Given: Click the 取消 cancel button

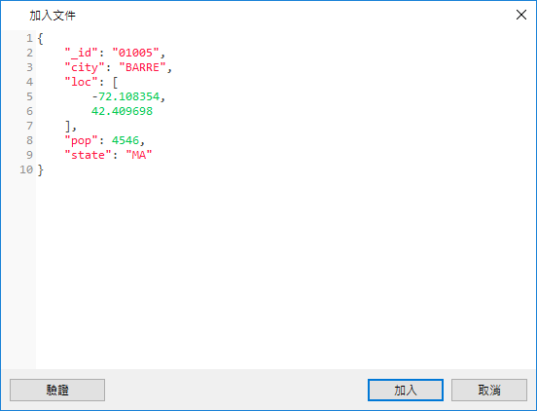Looking at the screenshot, I should [x=489, y=390].
